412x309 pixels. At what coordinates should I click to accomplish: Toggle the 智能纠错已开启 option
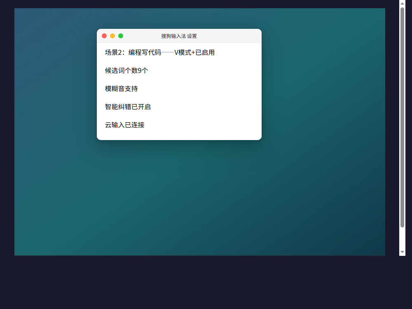pos(128,107)
